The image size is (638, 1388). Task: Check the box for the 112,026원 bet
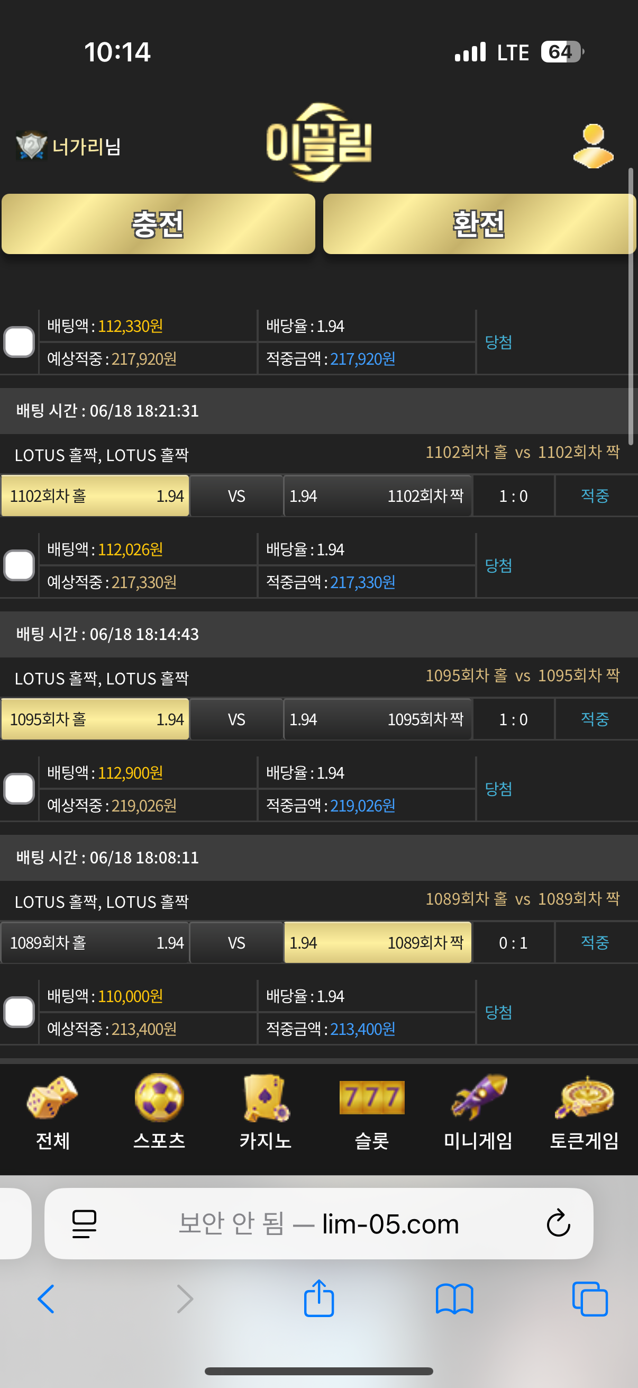20,566
